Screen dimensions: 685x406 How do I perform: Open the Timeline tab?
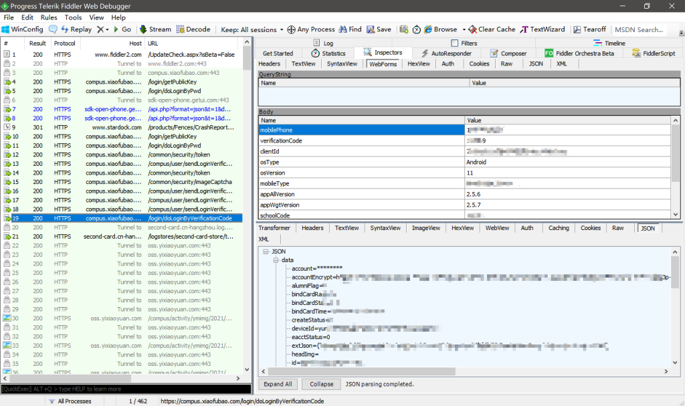[609, 43]
